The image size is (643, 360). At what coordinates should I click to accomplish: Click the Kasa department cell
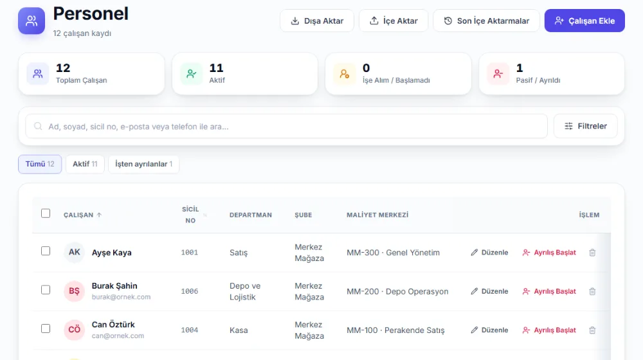[x=239, y=330]
